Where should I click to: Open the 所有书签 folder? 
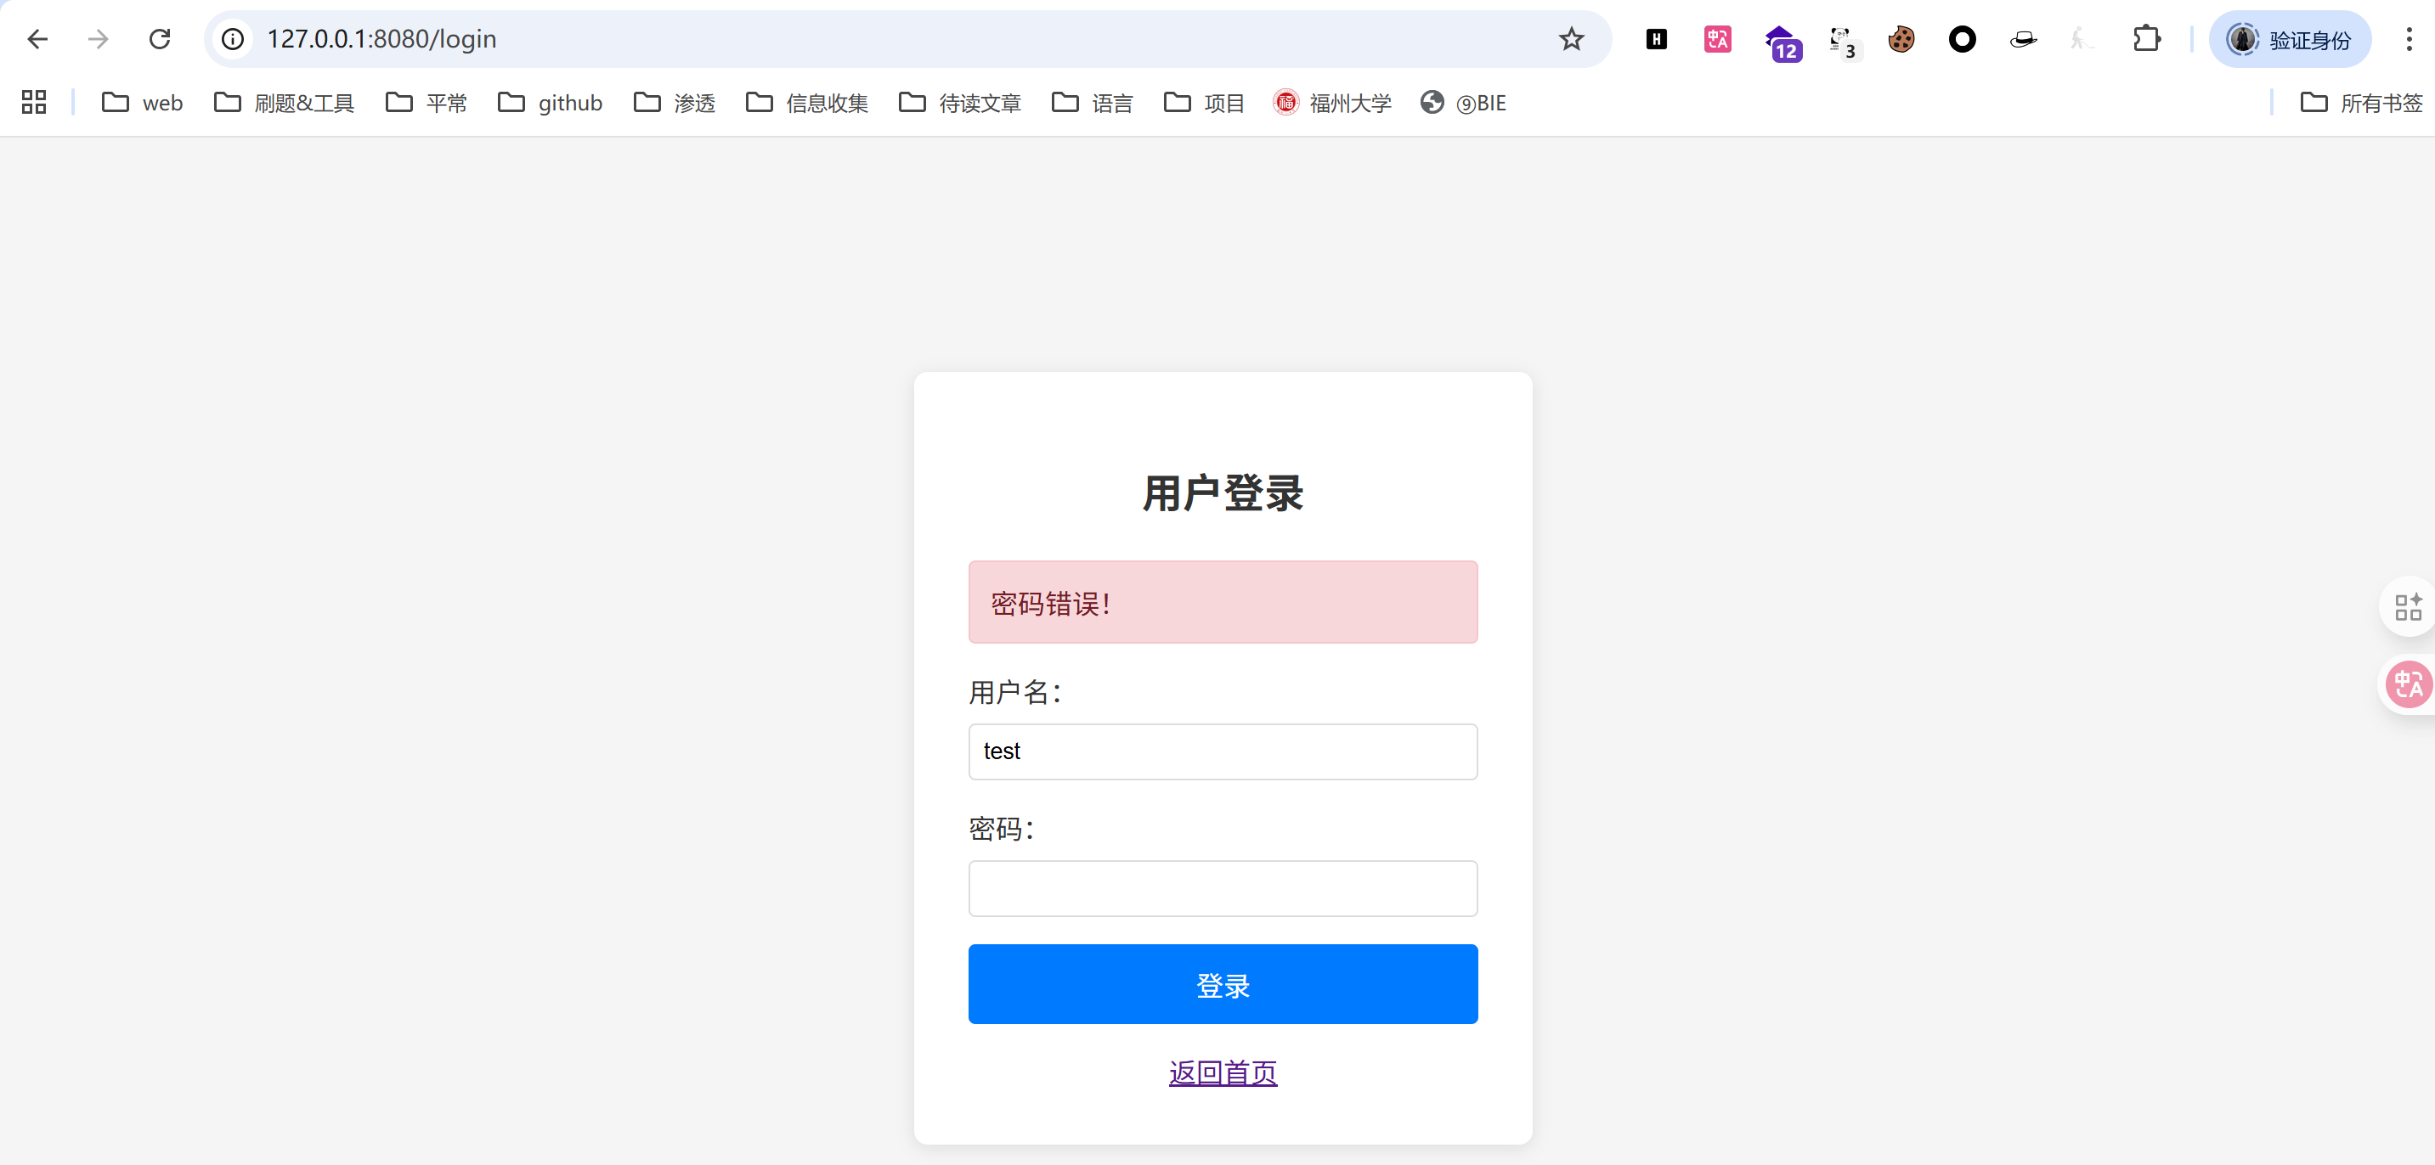2361,102
